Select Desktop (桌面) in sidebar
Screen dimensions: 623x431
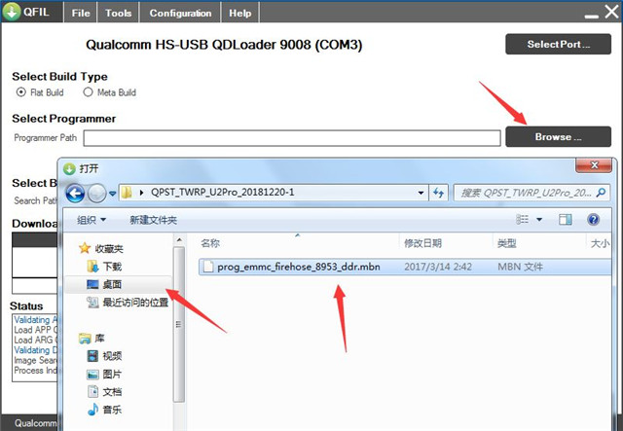(111, 284)
